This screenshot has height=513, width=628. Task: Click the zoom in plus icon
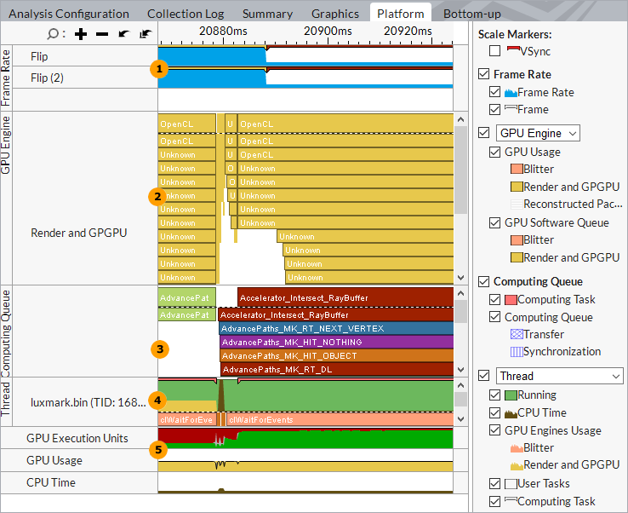tap(81, 34)
